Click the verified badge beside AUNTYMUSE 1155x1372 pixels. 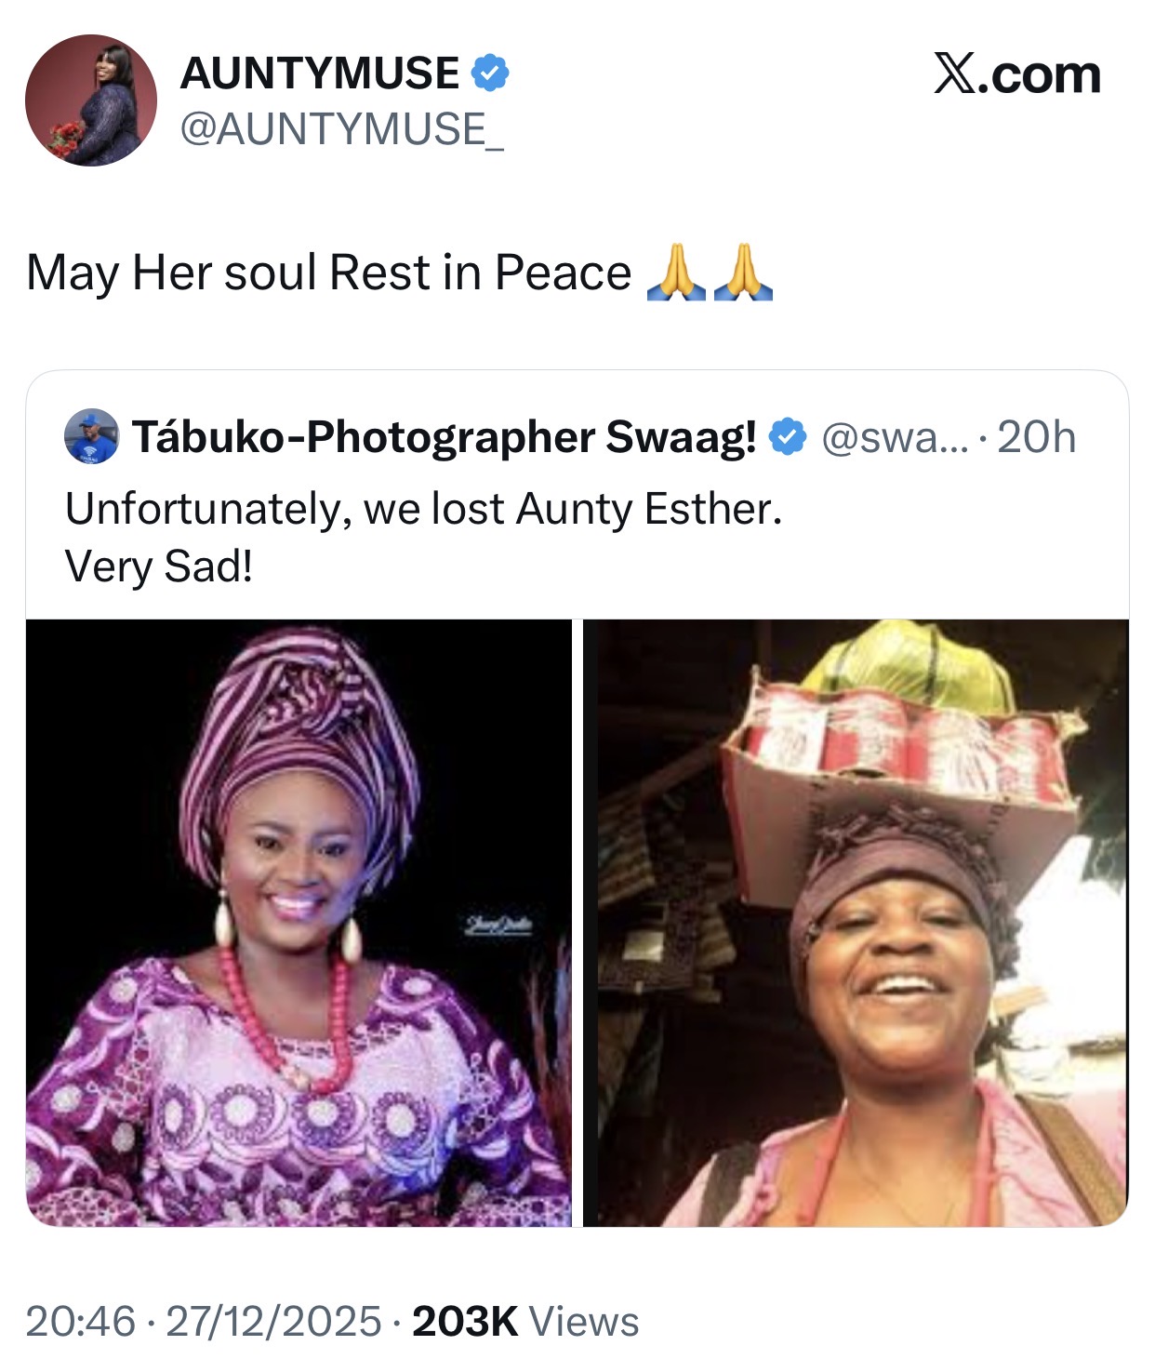pos(490,73)
